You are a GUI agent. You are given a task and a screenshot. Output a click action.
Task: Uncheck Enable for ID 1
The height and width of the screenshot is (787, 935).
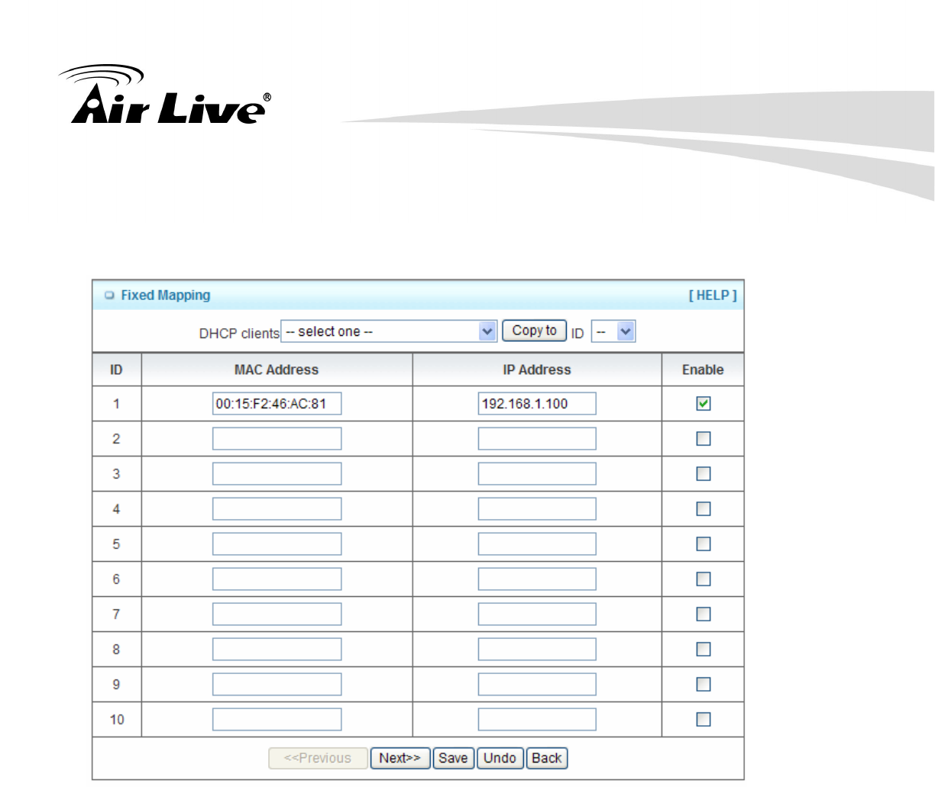(x=704, y=403)
